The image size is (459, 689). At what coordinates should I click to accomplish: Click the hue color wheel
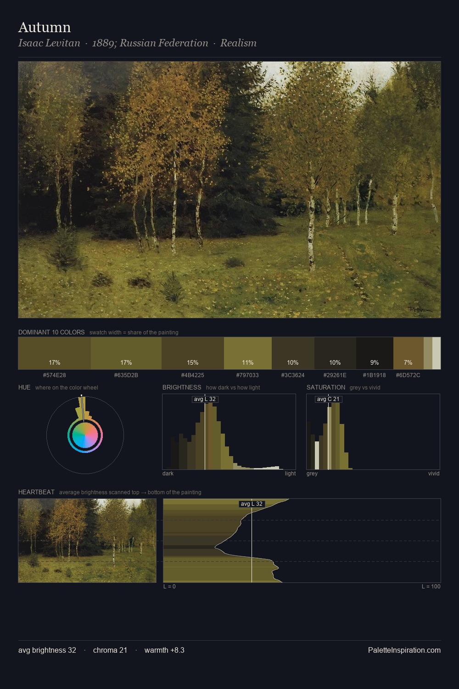tap(85, 435)
